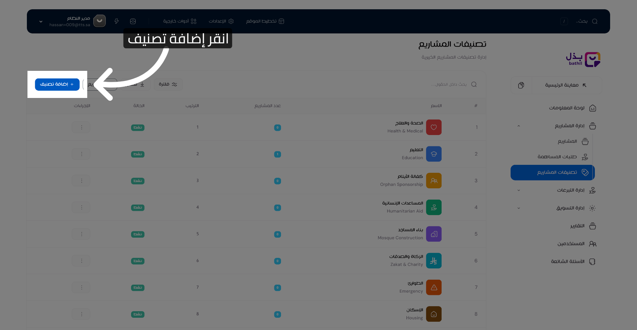Click the طلبات المساهمة sidebar icon
This screenshot has width=637, height=330.
point(585,157)
